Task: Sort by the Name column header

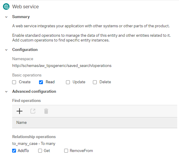Action: 22,122
